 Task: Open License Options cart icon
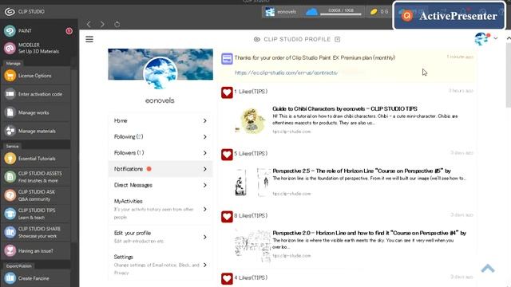pyautogui.click(x=10, y=76)
